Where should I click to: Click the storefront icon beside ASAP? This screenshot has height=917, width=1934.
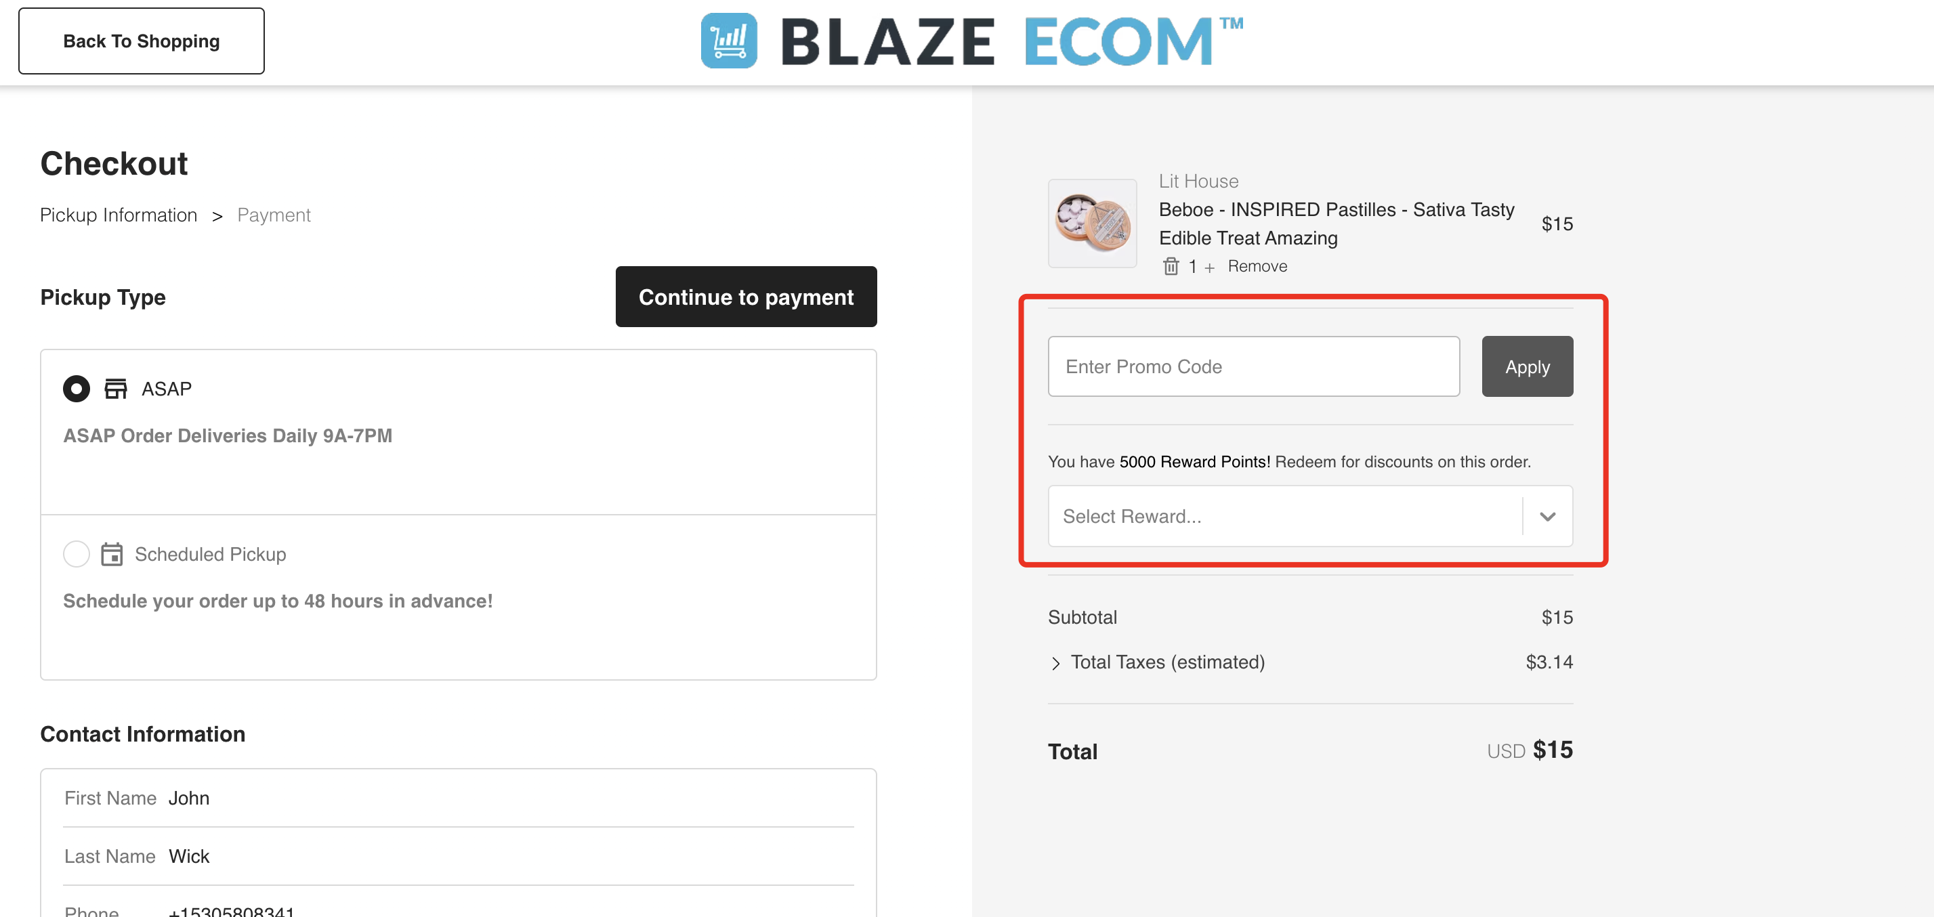coord(116,389)
